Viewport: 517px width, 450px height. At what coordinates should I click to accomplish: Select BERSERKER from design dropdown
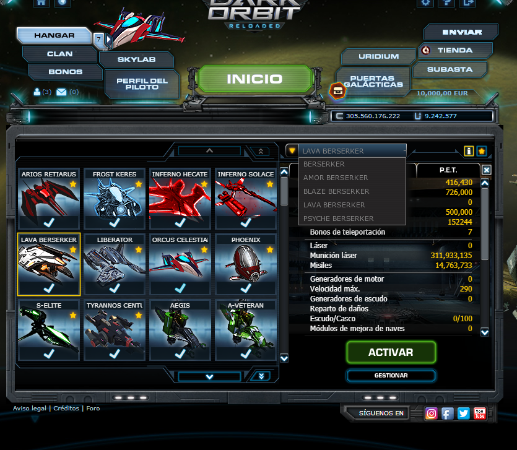pos(352,164)
